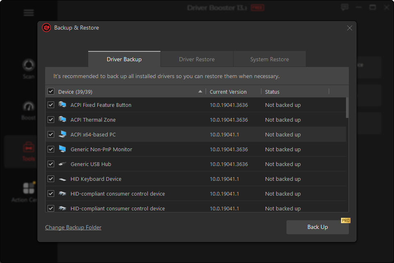Switch to the Driver Restore tab
The image size is (394, 263).
197,59
